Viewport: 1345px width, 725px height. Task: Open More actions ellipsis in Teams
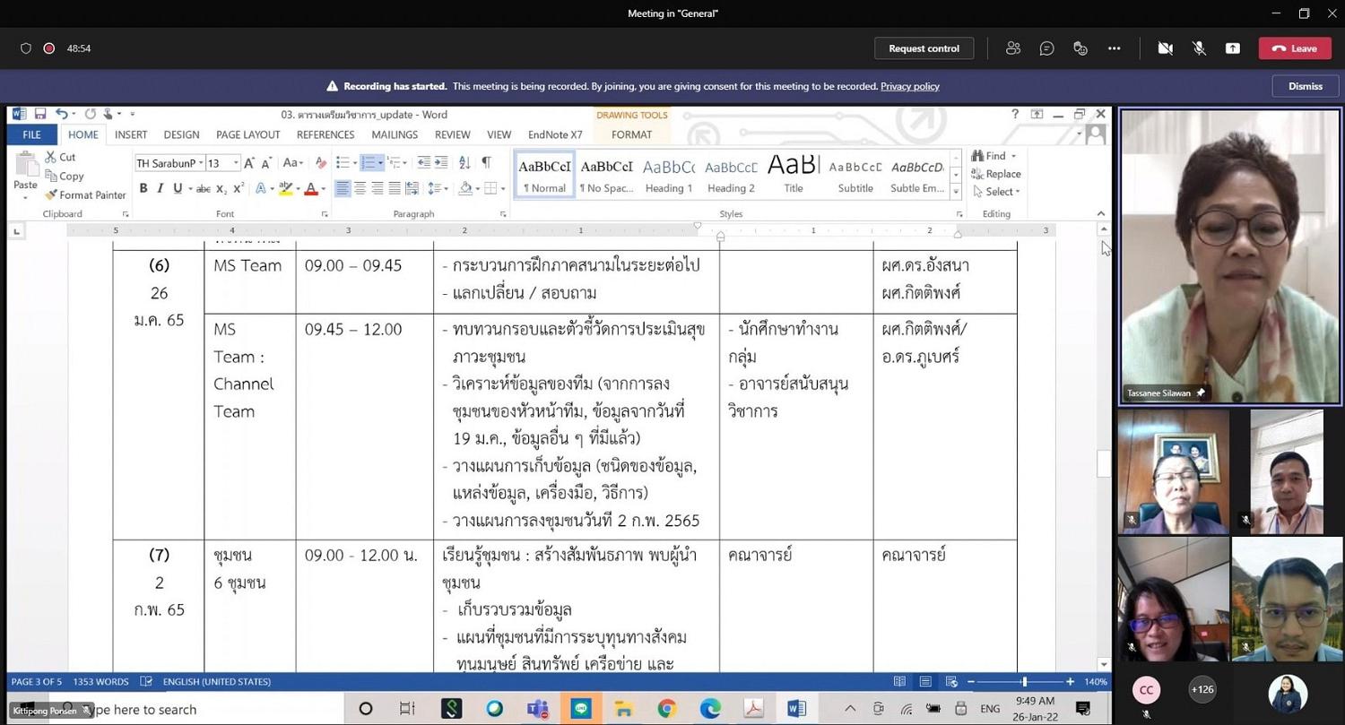(1115, 48)
